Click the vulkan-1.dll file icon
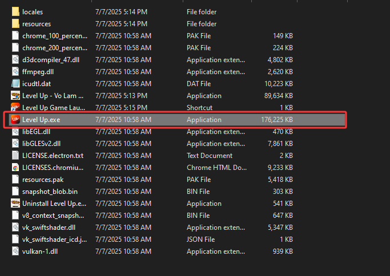This screenshot has width=390, height=276. tap(15, 251)
